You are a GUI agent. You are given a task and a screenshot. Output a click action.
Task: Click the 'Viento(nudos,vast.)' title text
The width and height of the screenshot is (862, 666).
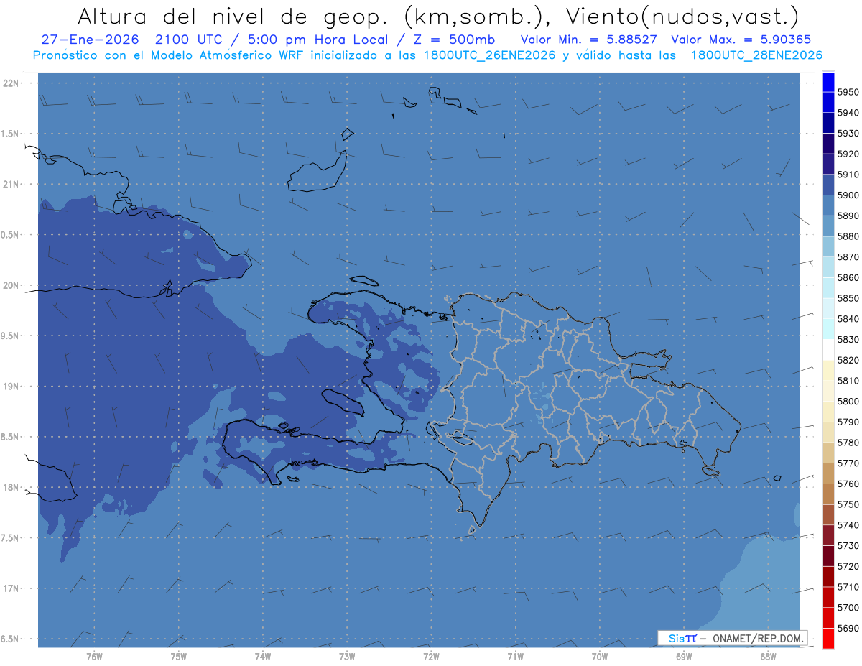(x=682, y=16)
